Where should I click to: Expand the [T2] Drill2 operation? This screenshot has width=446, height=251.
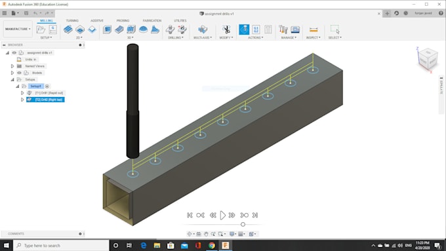point(22,100)
